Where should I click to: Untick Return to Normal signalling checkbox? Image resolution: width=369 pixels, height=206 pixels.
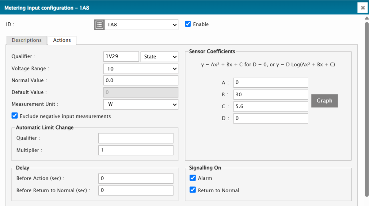[x=193, y=190]
